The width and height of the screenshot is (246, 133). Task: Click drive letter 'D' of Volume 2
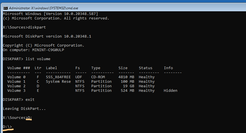click(x=38, y=86)
